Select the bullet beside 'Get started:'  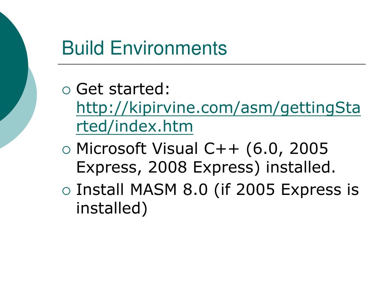(66, 90)
